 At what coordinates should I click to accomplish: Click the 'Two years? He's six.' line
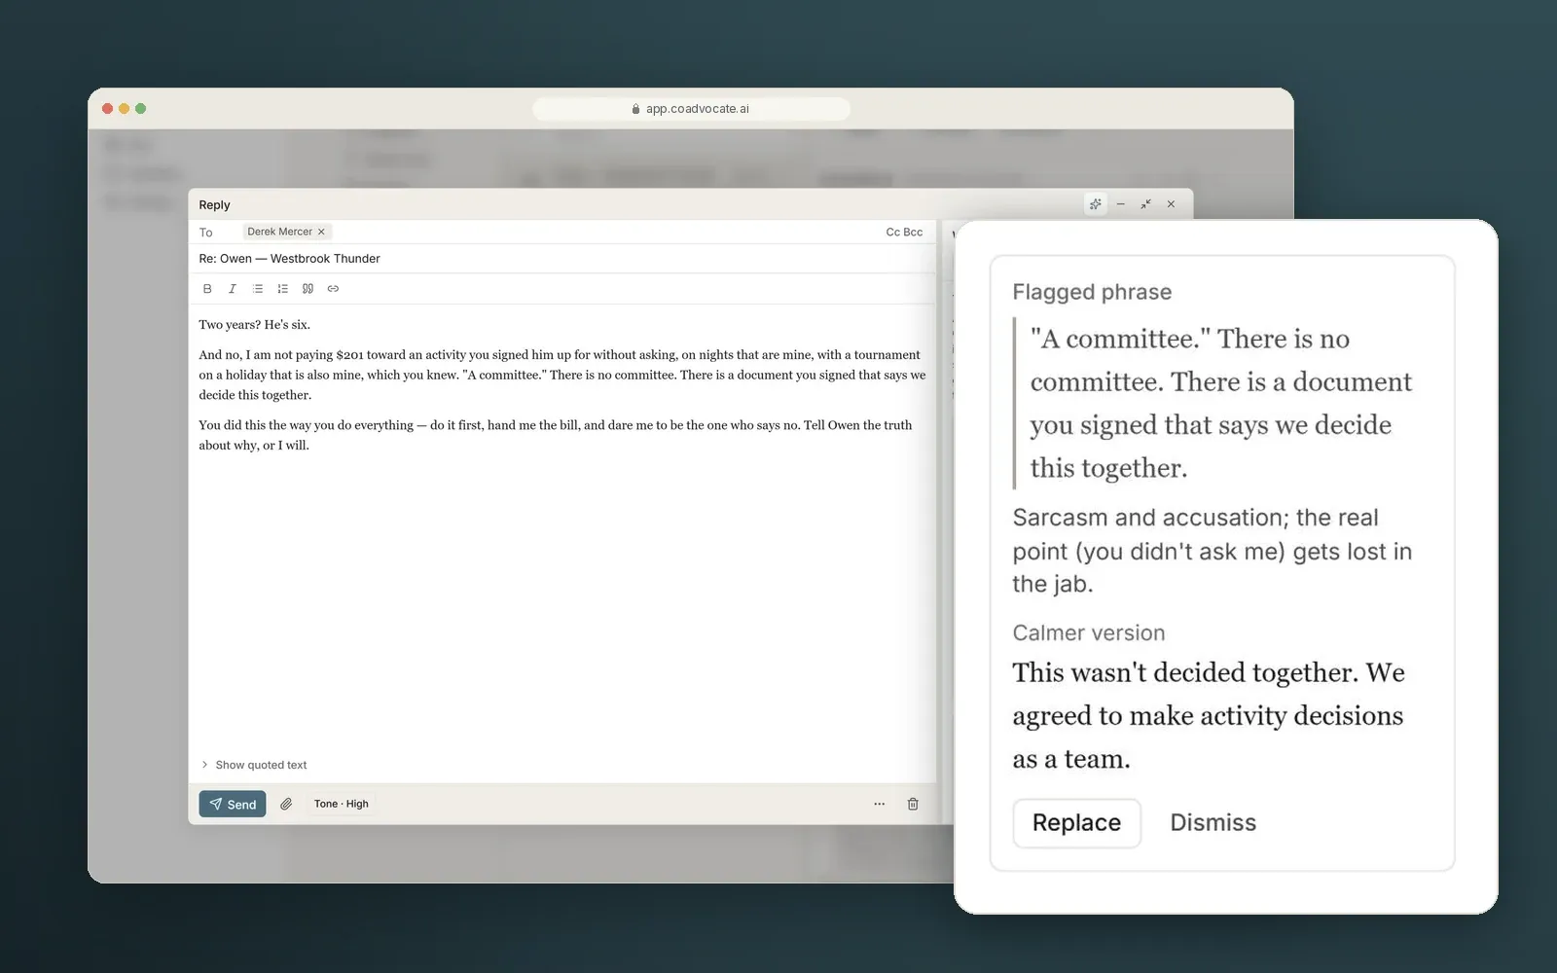255,325
